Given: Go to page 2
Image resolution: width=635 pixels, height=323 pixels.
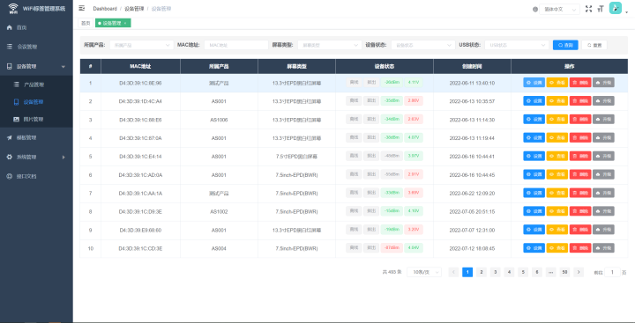Looking at the screenshot, I should [482, 272].
